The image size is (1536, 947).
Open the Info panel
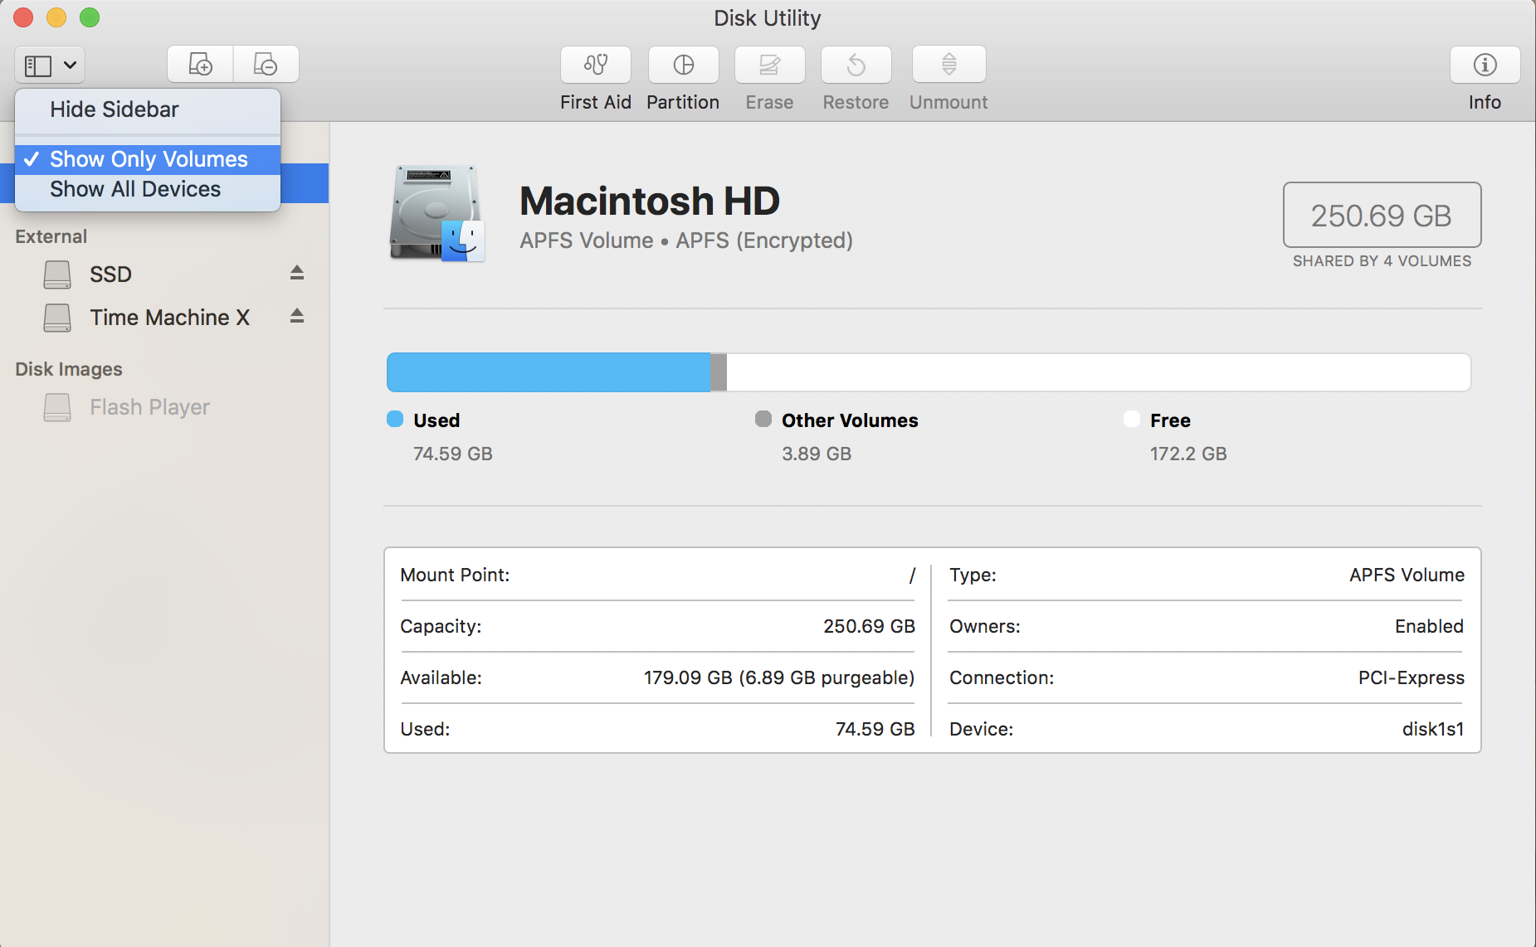[x=1485, y=65]
